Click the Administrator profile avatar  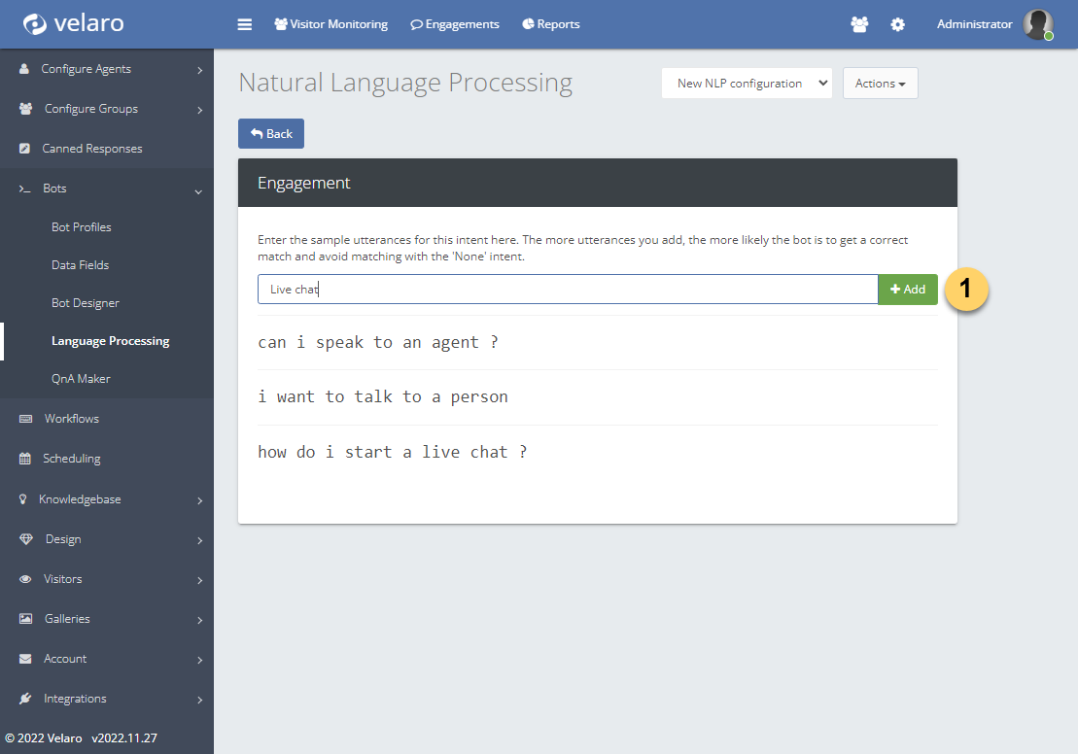click(x=1037, y=24)
